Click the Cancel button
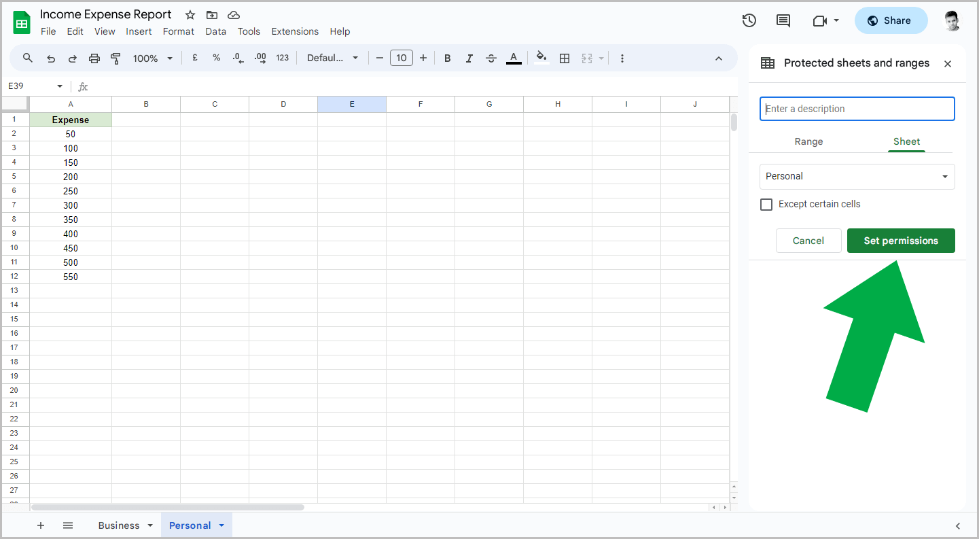 coord(808,241)
